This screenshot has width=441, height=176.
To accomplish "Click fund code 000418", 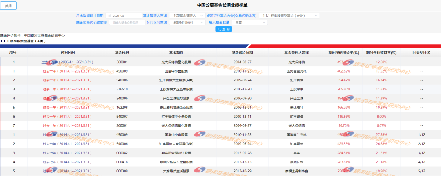I will [122, 162].
